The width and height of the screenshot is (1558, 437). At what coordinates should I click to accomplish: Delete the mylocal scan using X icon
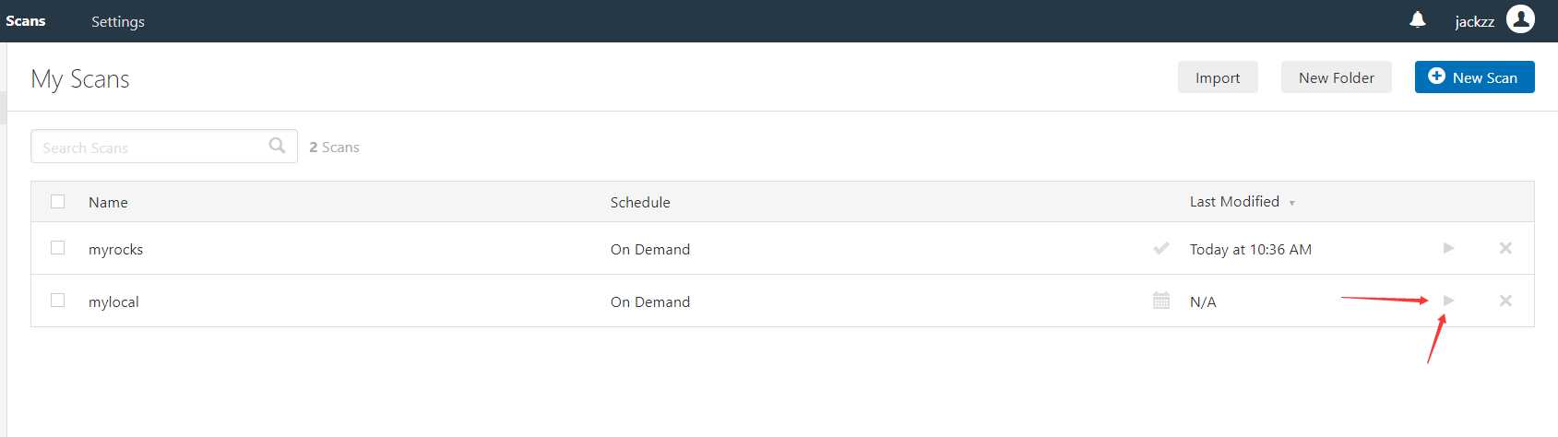pyautogui.click(x=1505, y=301)
